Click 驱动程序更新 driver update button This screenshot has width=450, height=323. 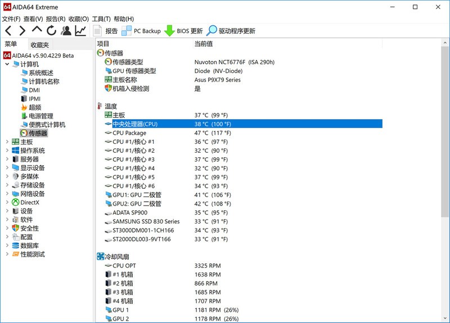pos(231,31)
